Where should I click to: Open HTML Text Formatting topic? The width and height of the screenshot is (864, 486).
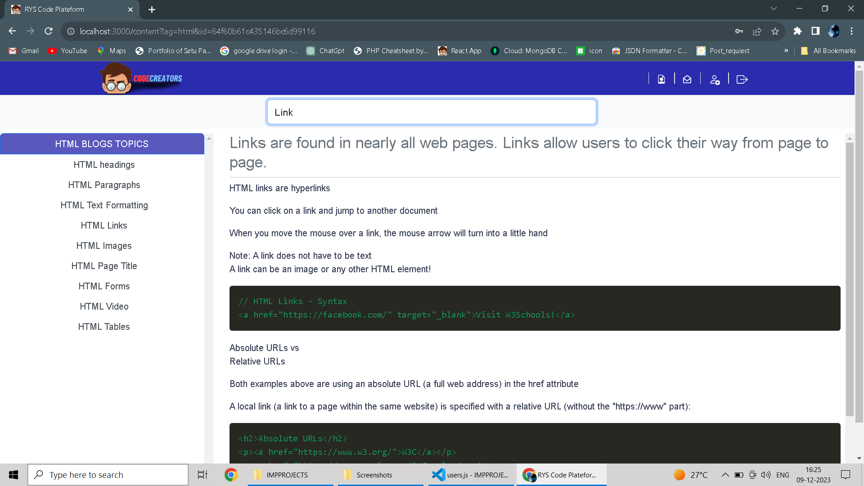point(104,205)
